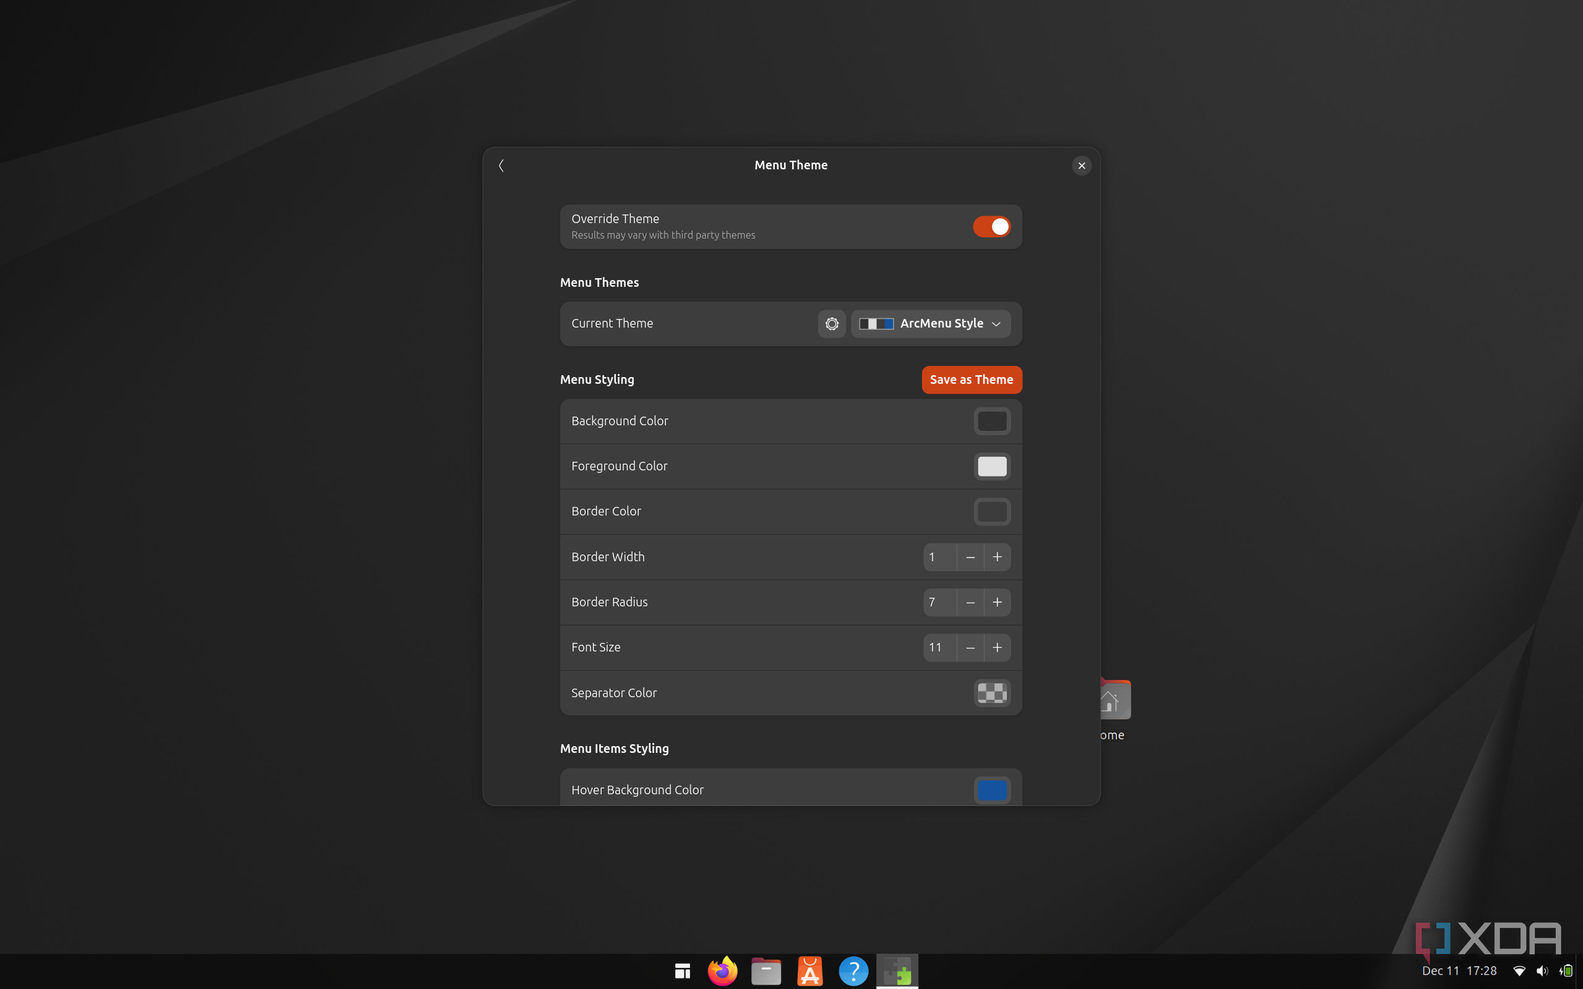1583x989 pixels.
Task: Open the Dec 11 17:28 clock
Action: click(x=1459, y=971)
